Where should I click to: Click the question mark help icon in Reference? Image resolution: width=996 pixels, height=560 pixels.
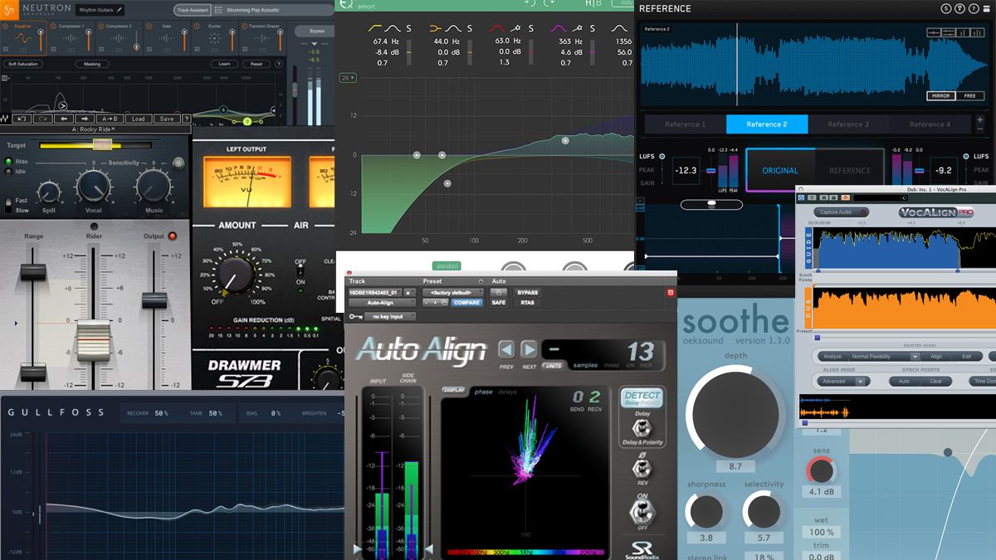pos(974,8)
